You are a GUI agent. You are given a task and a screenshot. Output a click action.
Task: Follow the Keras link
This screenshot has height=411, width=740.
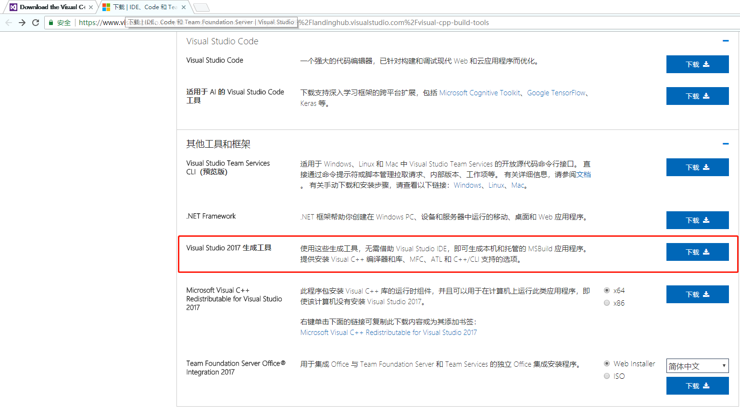[x=308, y=103]
